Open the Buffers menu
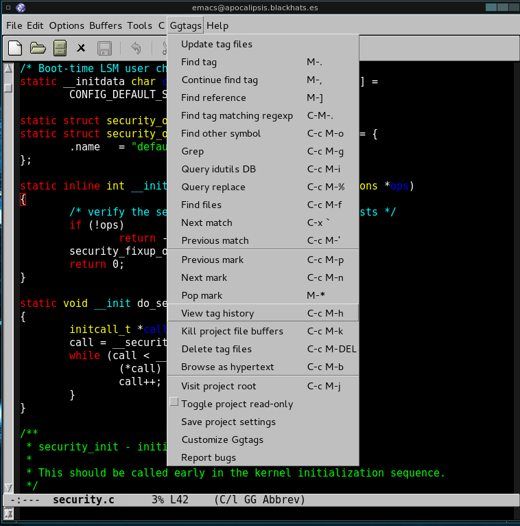Screen dimensions: 520x526 pyautogui.click(x=105, y=26)
